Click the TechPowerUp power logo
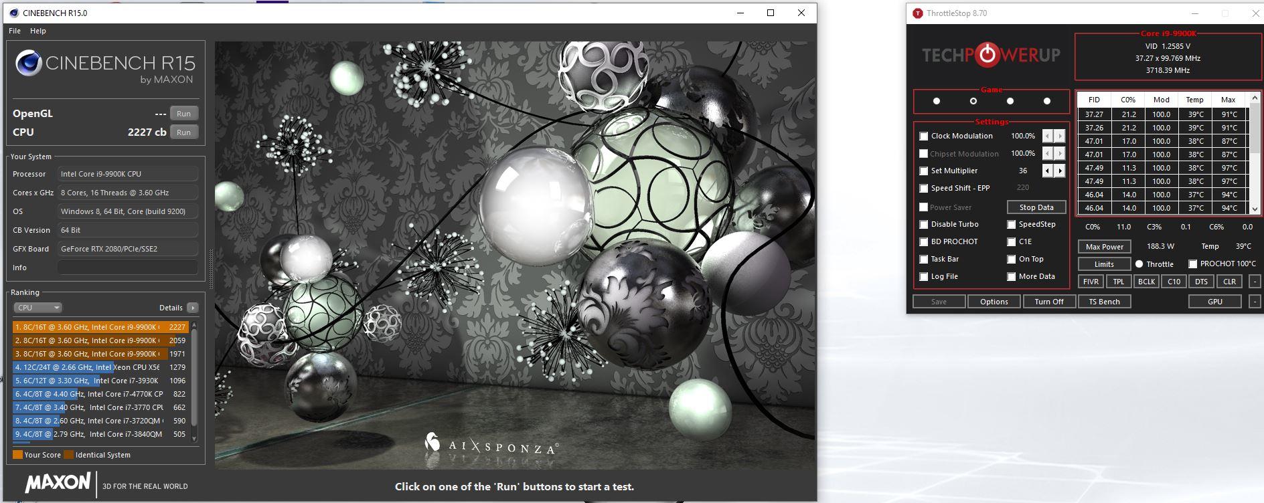 (x=987, y=55)
